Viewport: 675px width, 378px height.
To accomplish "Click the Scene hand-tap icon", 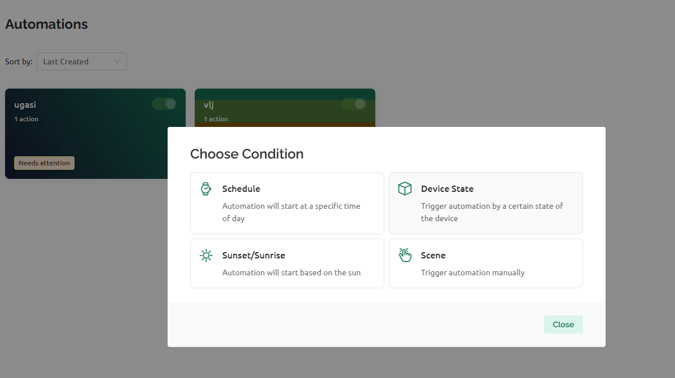I will coord(405,255).
